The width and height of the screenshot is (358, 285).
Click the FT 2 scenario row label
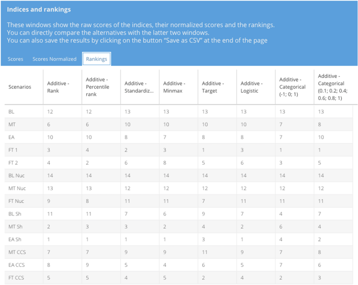14,163
